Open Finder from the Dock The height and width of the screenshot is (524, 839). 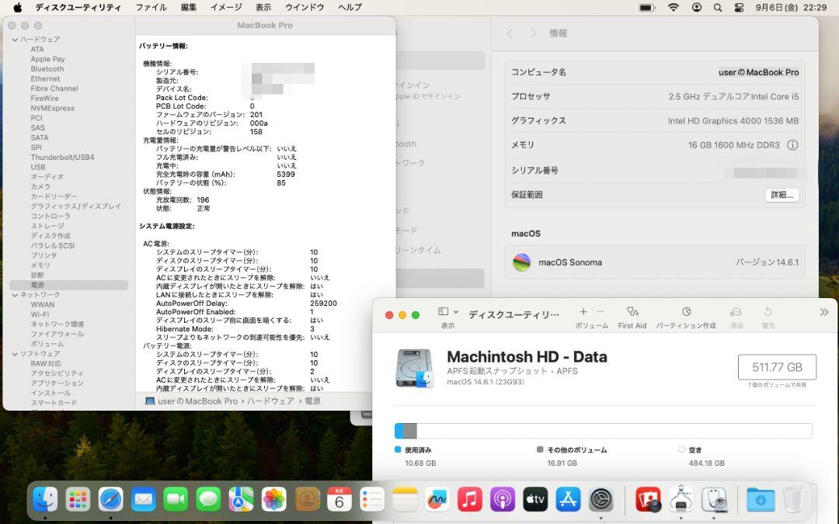coord(45,500)
